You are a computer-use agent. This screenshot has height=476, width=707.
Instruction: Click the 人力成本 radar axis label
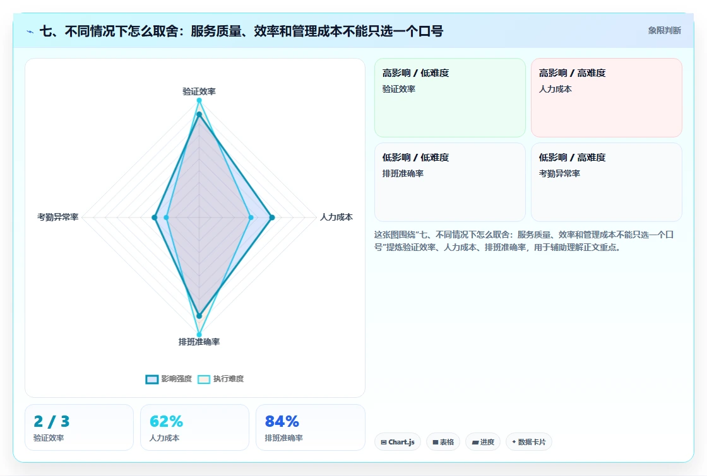click(336, 217)
